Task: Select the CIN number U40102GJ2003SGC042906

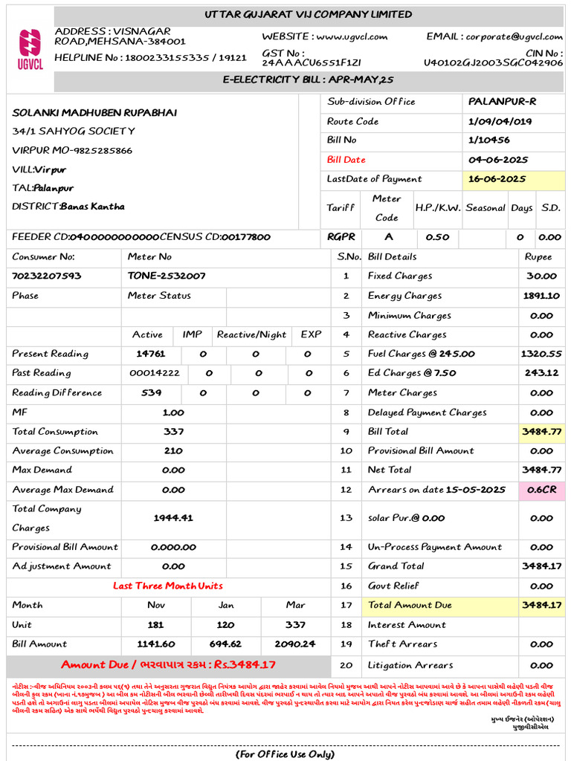Action: (x=494, y=62)
